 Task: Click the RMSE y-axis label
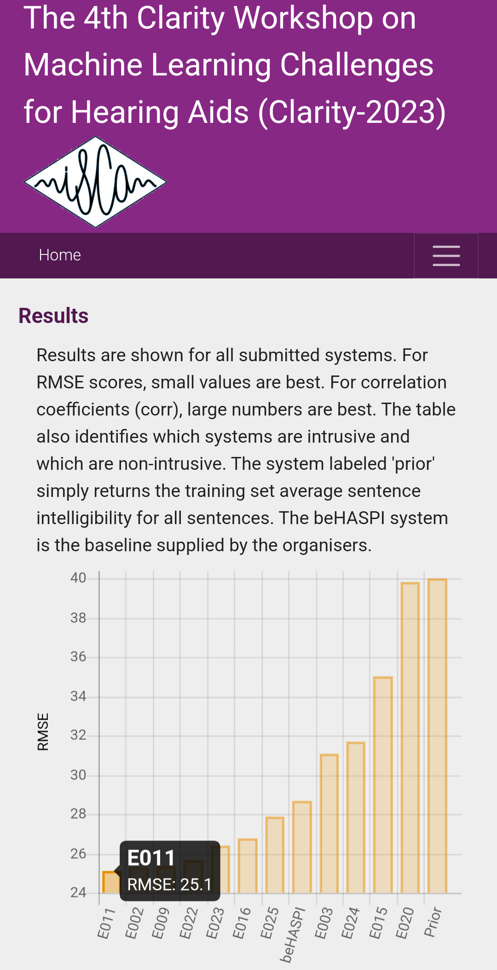coord(43,732)
